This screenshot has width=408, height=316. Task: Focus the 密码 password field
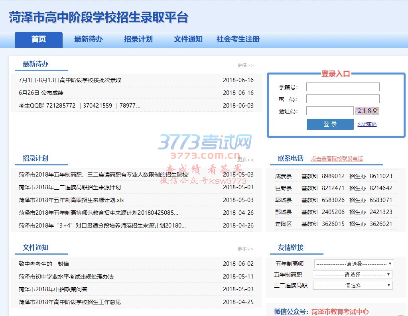tap(343, 99)
